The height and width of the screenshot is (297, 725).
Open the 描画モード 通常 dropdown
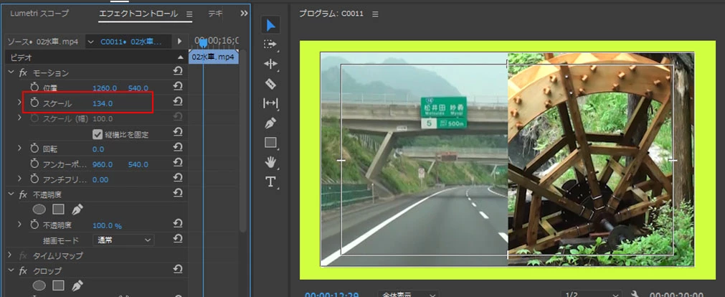[x=123, y=240]
